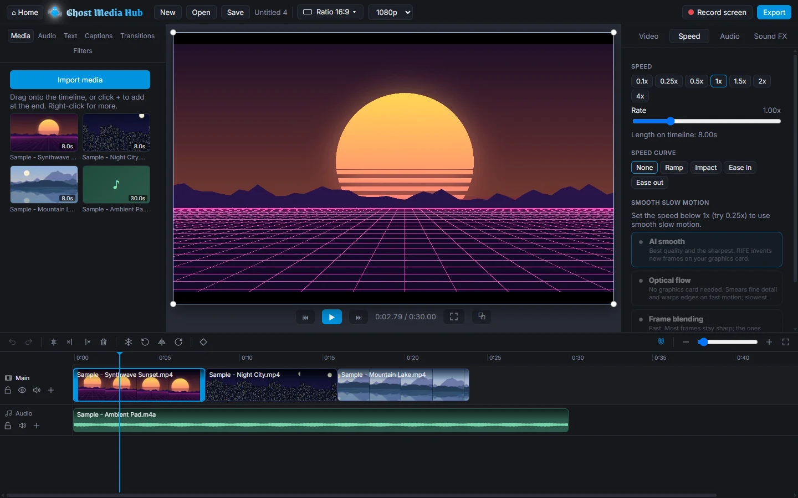Mute the Main track speaker

[37, 390]
